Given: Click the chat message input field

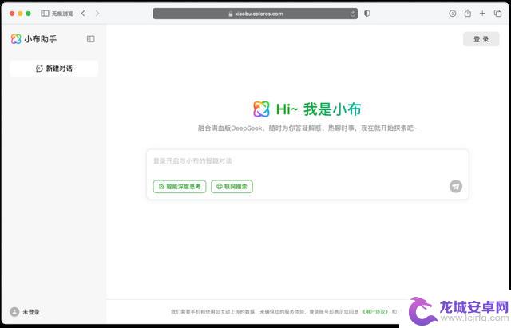Looking at the screenshot, I should pos(307,161).
